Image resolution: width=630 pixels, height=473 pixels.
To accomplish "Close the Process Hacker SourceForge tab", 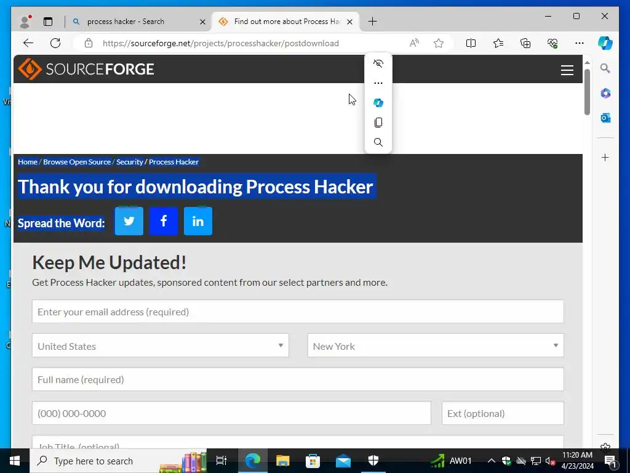I will pyautogui.click(x=350, y=22).
